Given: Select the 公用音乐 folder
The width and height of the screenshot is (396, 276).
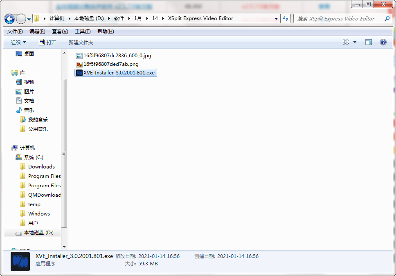Looking at the screenshot, I should (x=38, y=129).
